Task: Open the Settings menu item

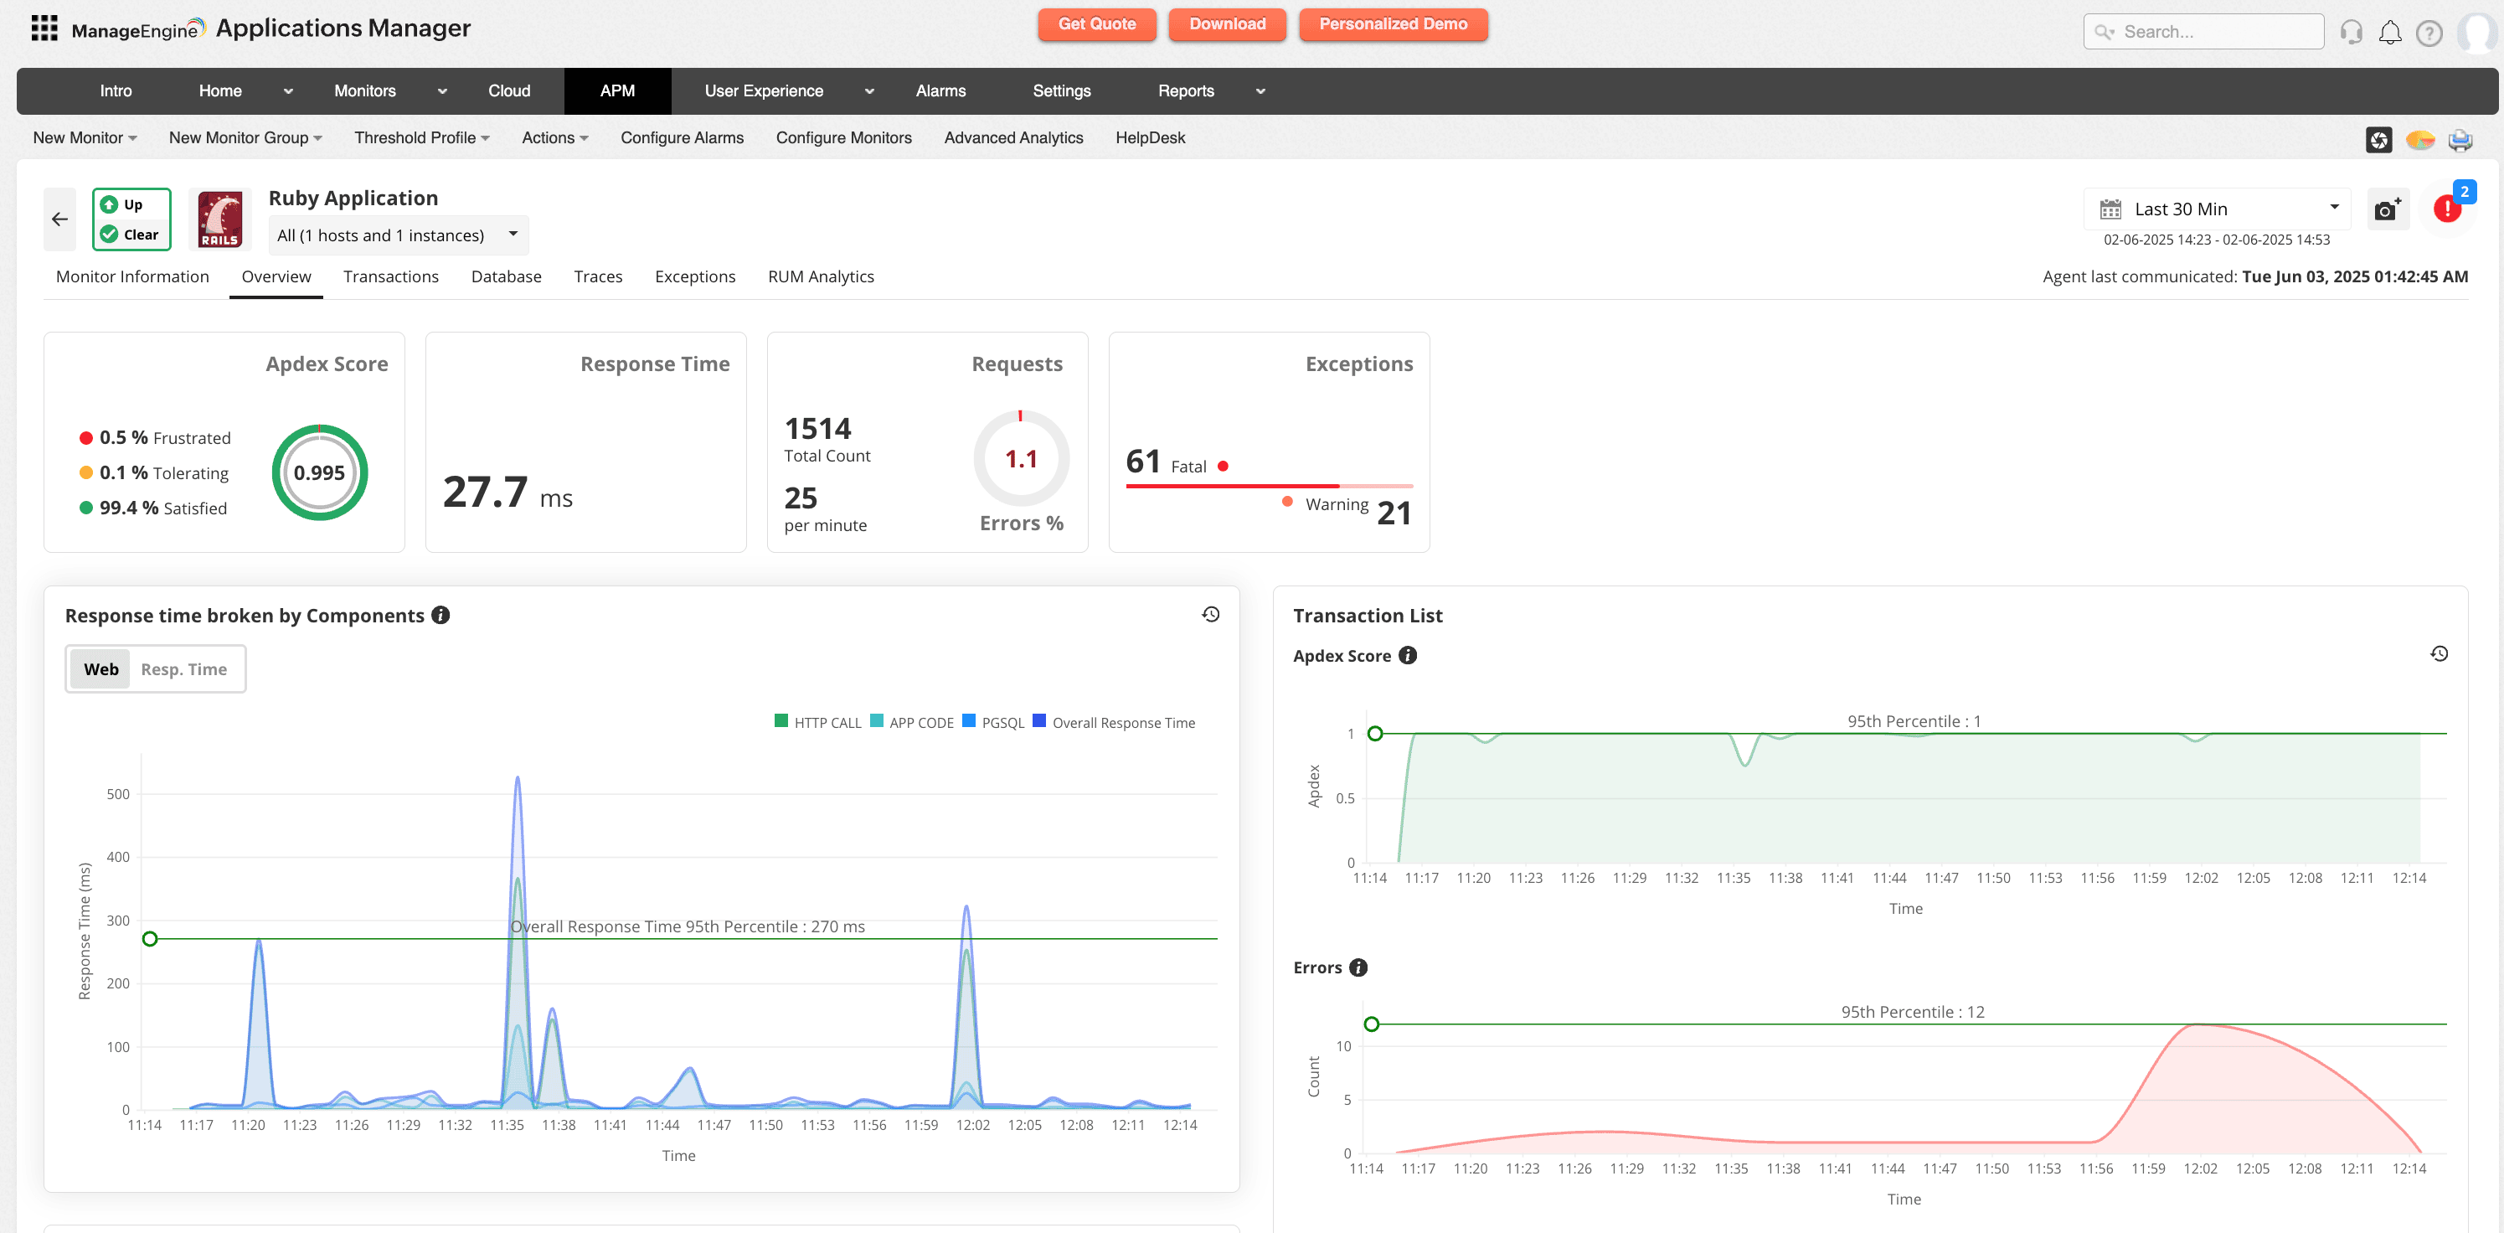Action: pos(1062,90)
